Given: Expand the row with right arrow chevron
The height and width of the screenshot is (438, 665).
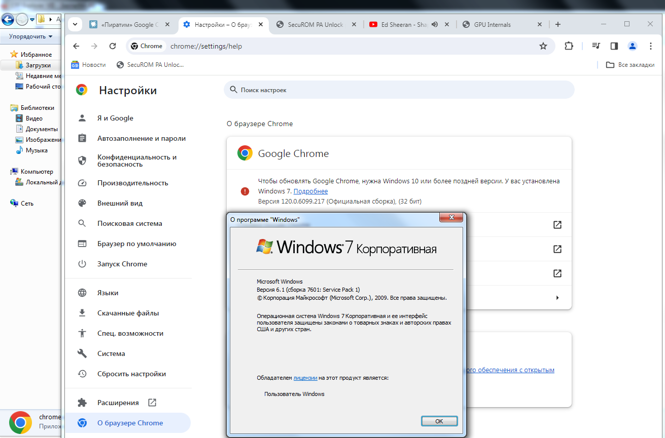Looking at the screenshot, I should pyautogui.click(x=557, y=298).
